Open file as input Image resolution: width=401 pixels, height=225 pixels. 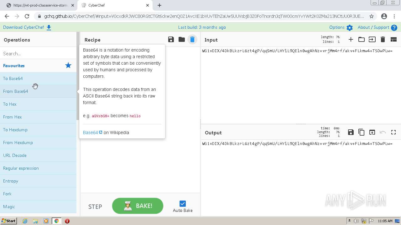(372, 39)
